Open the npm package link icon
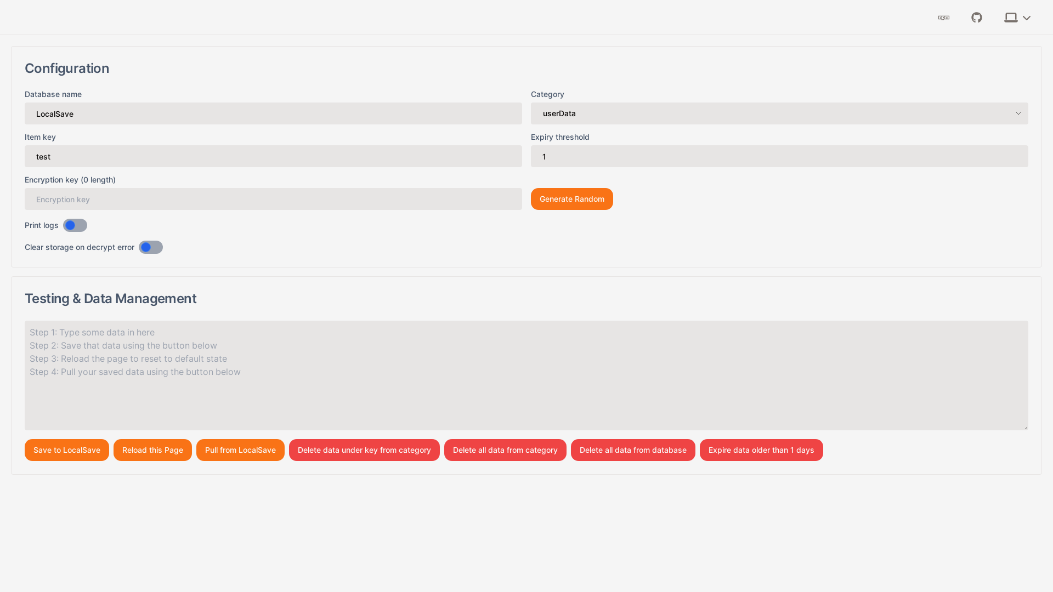1053x592 pixels. coord(944,18)
